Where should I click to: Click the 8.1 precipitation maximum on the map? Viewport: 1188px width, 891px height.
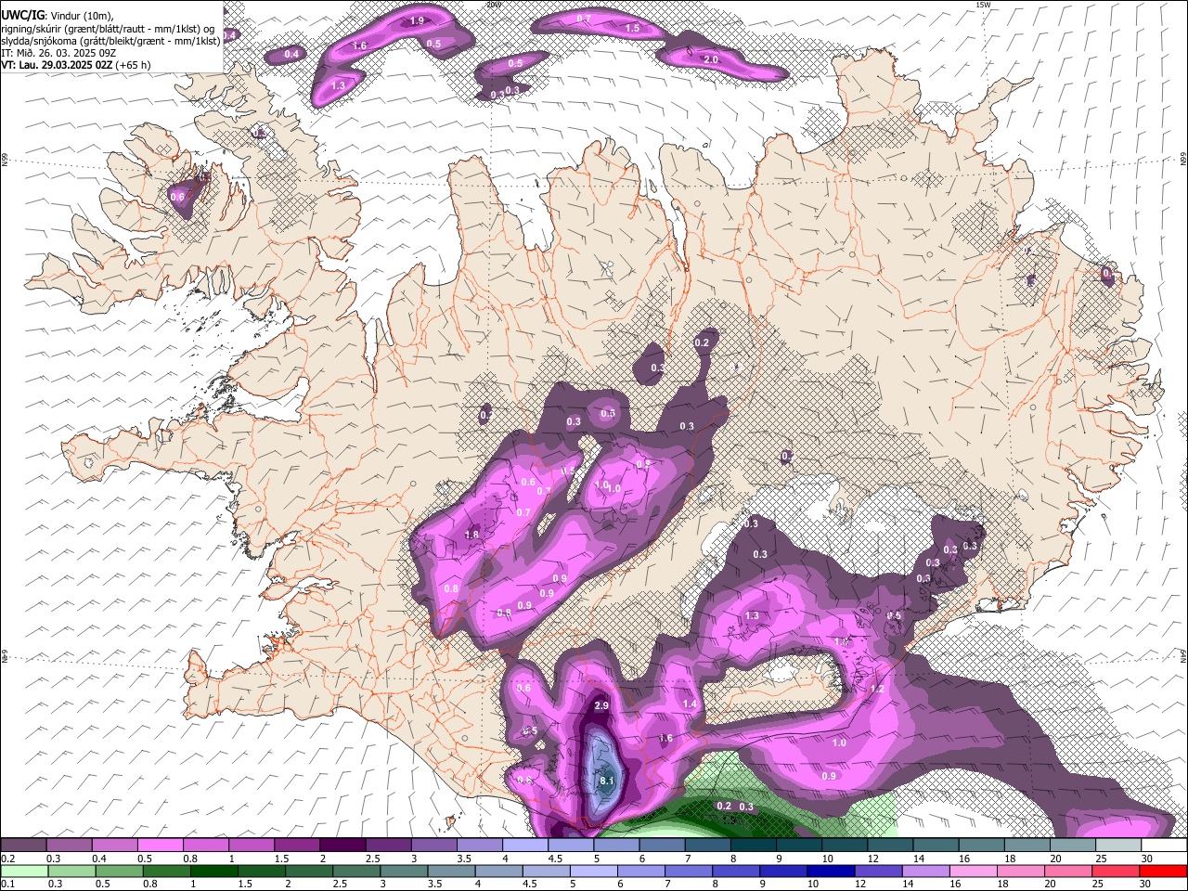point(608,781)
